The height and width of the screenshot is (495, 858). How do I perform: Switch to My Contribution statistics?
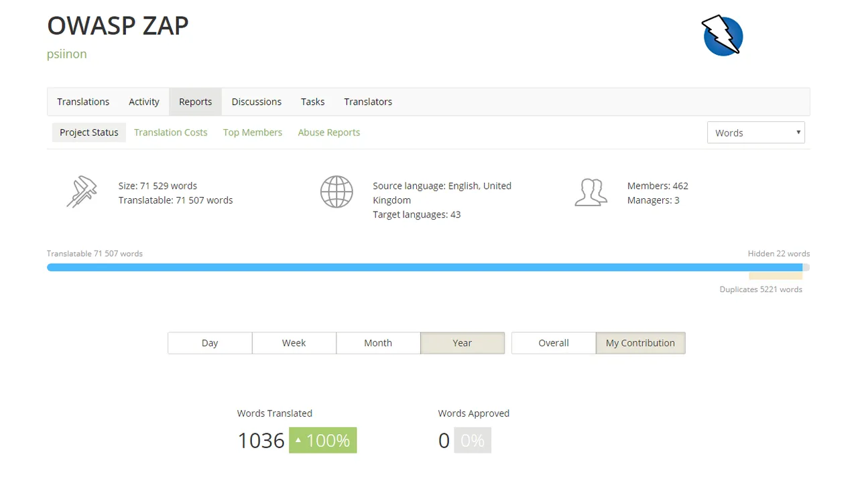[640, 343]
